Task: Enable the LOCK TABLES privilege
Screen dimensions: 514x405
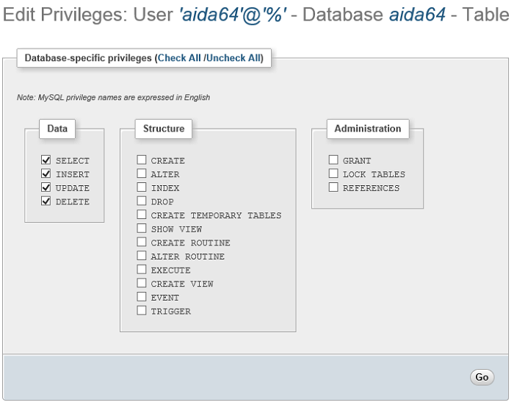Action: pos(333,174)
